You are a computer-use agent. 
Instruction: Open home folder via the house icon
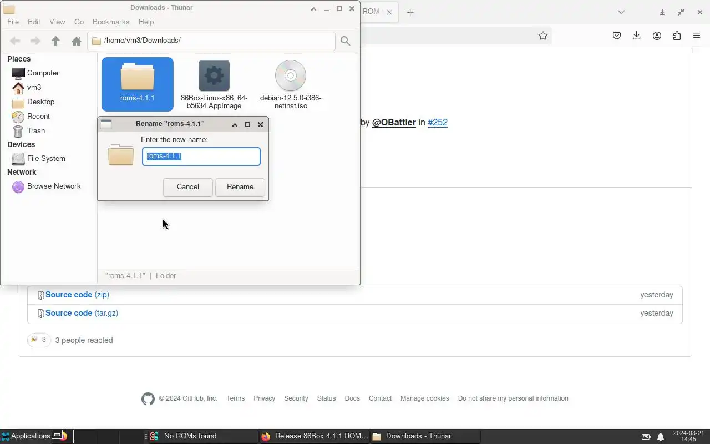pyautogui.click(x=77, y=41)
